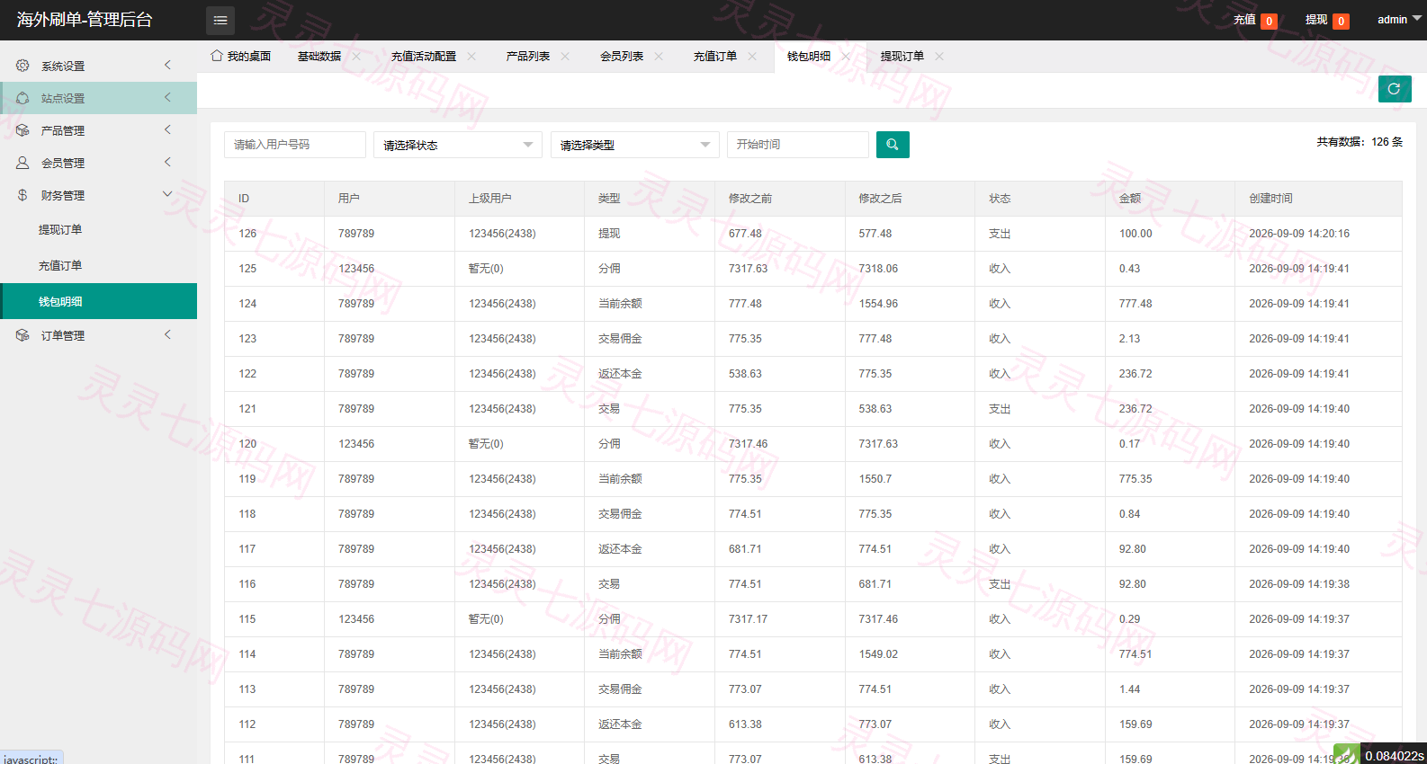Image resolution: width=1427 pixels, height=764 pixels.
Task: Click the 提现 notification badge in header
Action: click(1341, 22)
